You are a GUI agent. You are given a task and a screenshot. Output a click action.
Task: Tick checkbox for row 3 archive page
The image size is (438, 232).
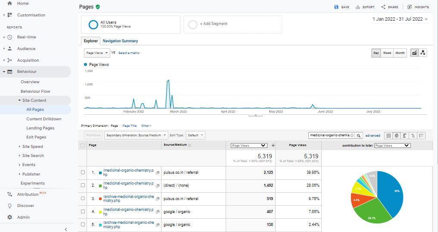(83, 199)
